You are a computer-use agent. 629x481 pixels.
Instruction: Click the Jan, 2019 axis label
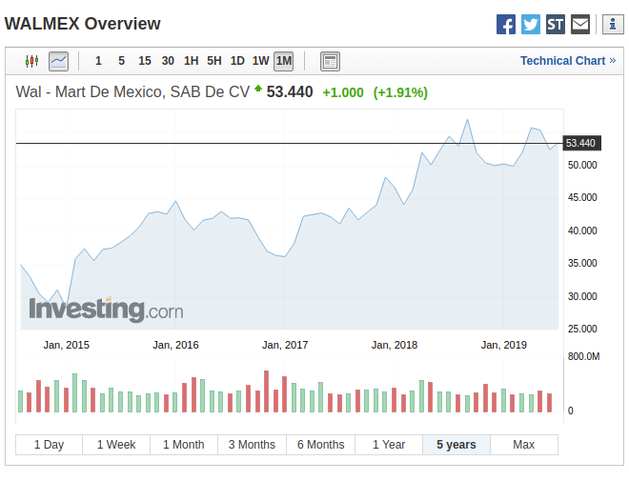click(504, 345)
